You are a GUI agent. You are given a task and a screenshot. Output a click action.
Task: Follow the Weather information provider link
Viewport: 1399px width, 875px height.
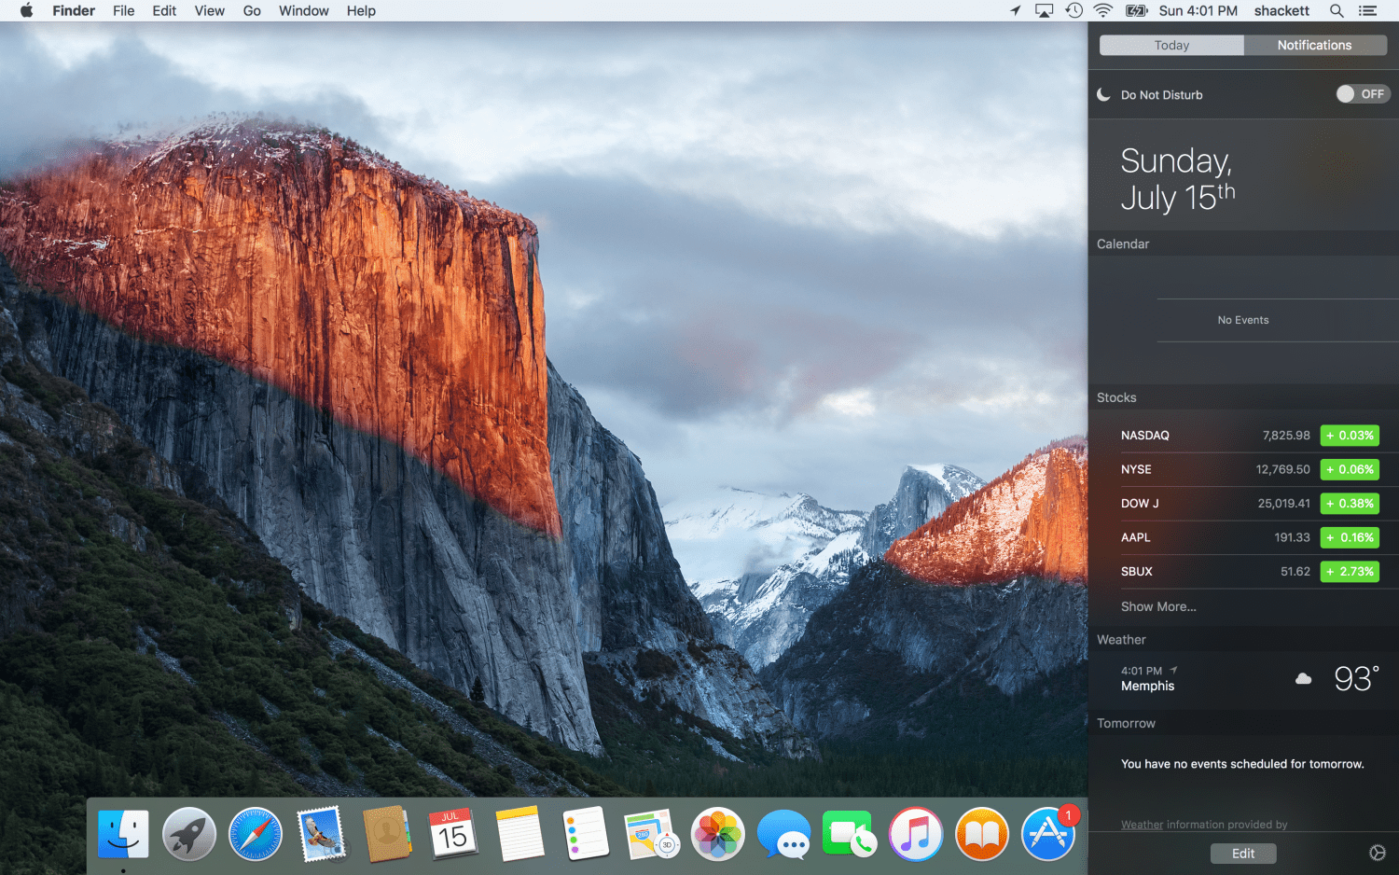coord(1143,825)
